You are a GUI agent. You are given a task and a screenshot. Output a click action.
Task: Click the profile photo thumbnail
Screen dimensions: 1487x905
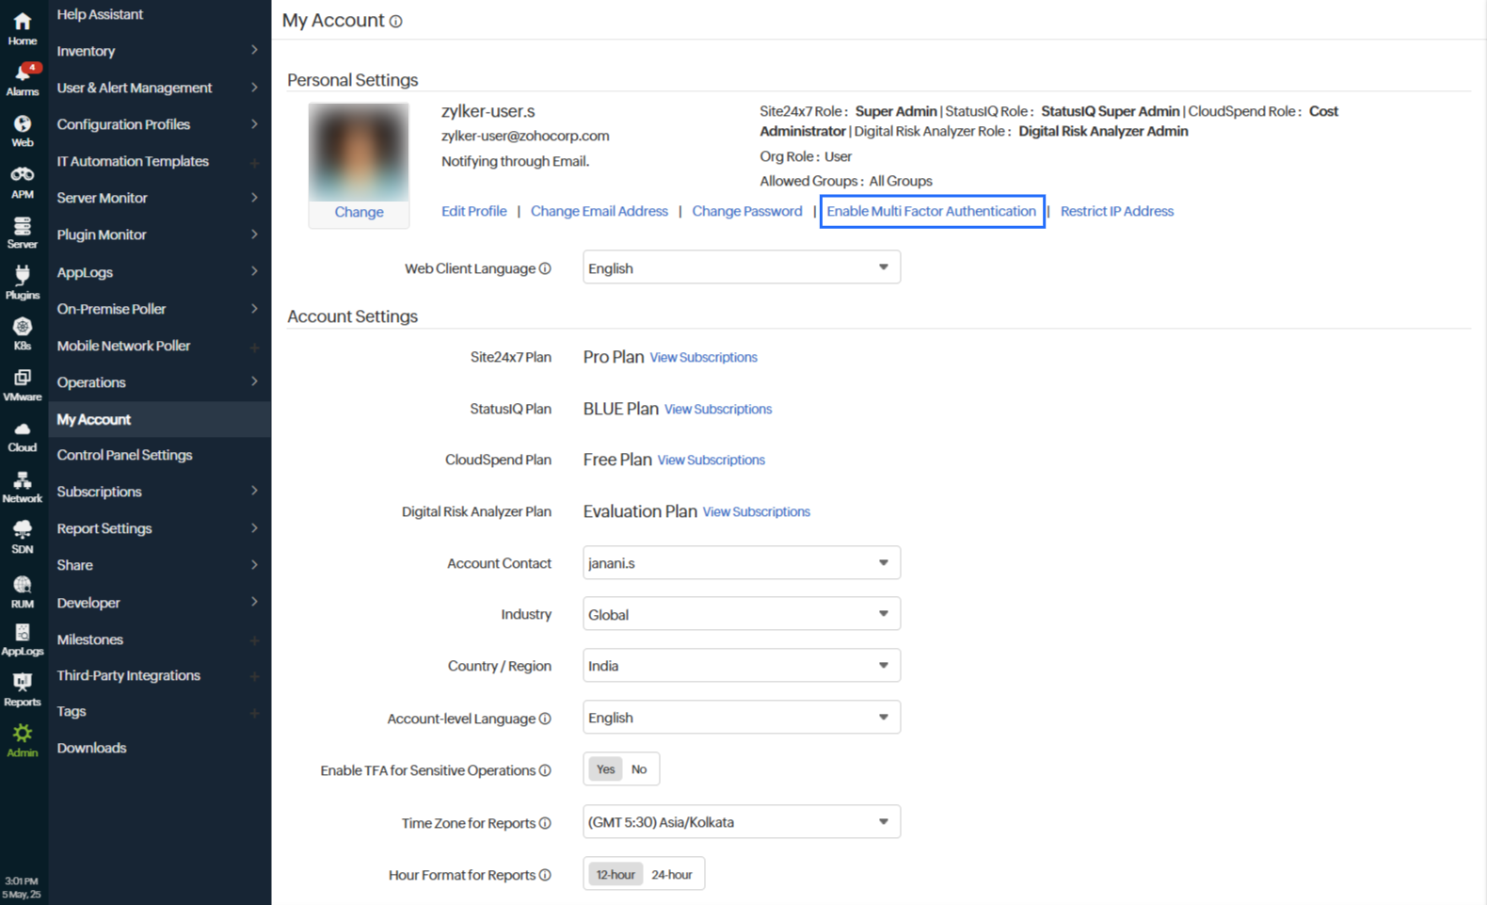point(359,153)
